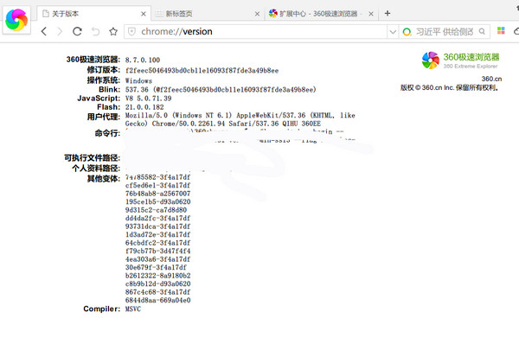This screenshot has width=519, height=363.
Task: Click the Mozilla/5.0 user agent text
Action: (240, 119)
